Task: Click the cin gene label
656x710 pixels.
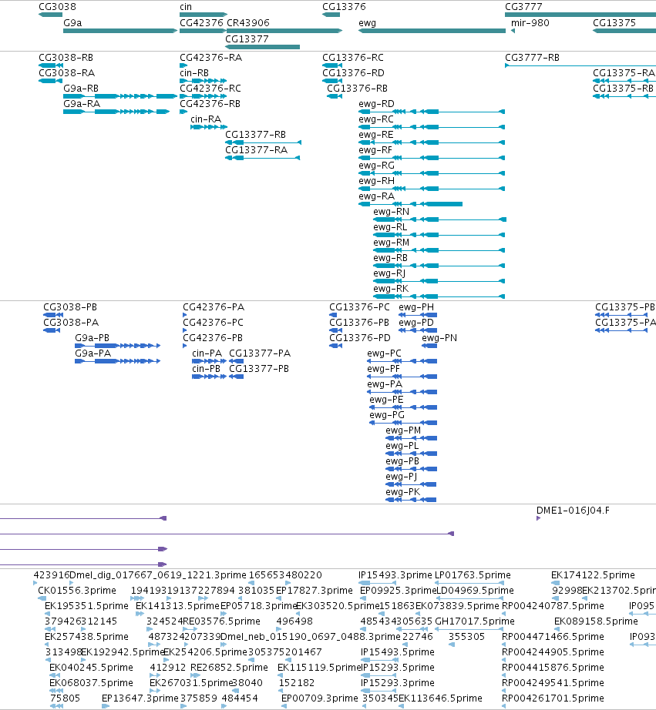Action: tap(186, 7)
